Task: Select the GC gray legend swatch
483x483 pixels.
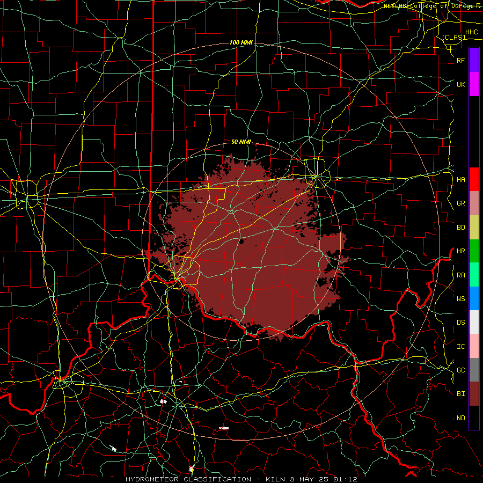Action: pyautogui.click(x=474, y=370)
